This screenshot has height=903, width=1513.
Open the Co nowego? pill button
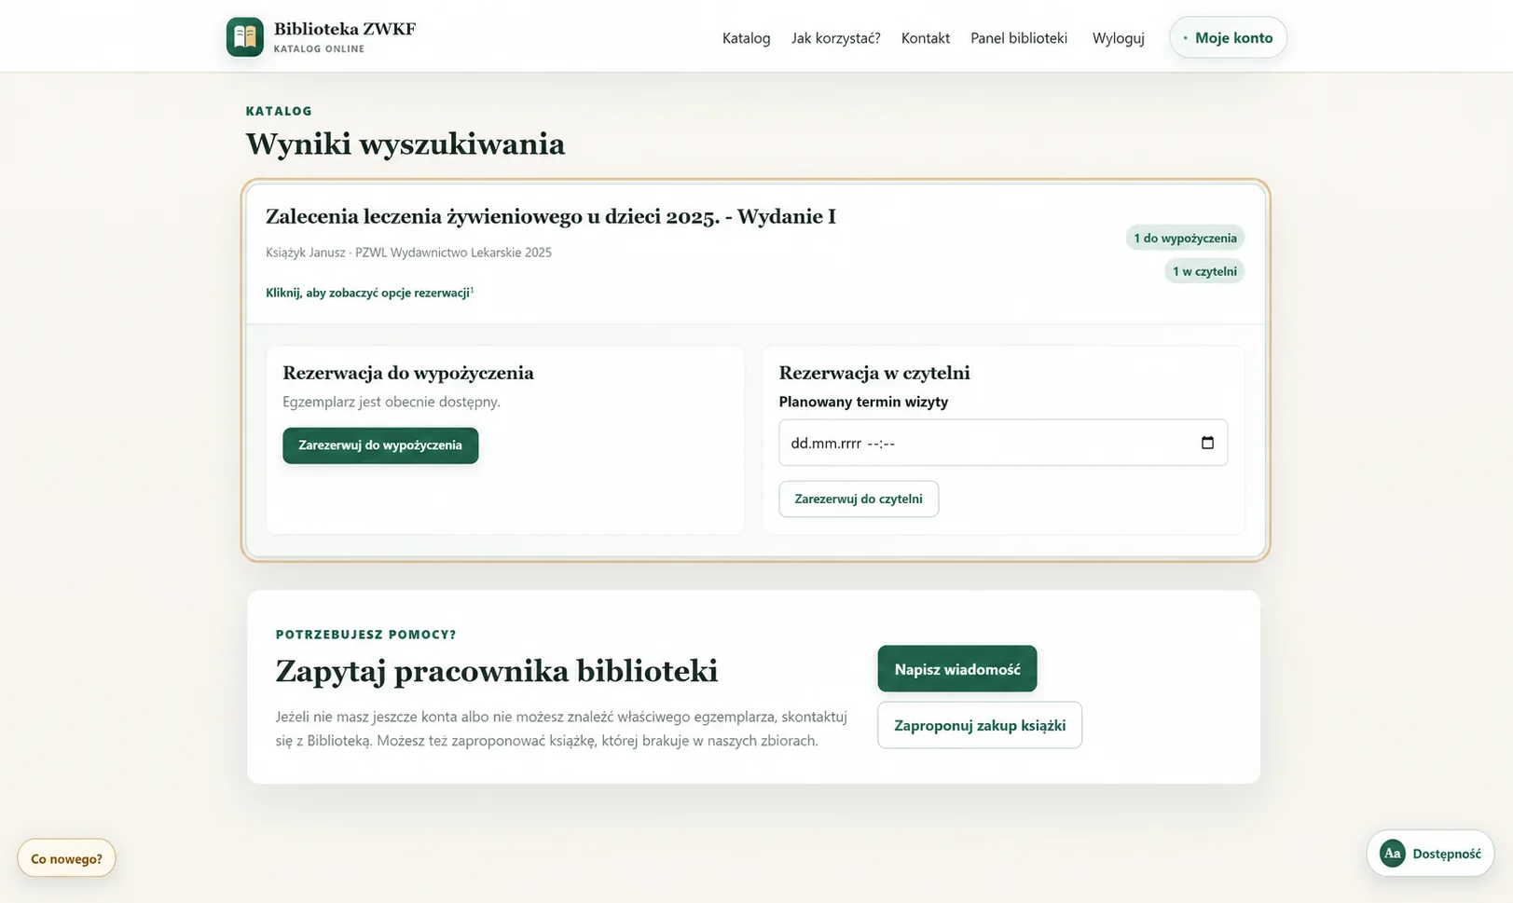tap(66, 858)
